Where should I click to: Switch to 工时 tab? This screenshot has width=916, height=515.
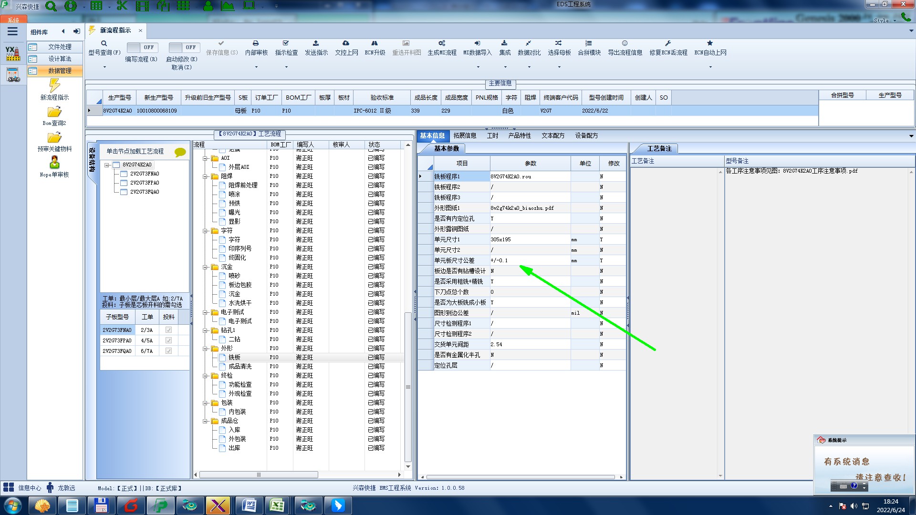click(492, 135)
